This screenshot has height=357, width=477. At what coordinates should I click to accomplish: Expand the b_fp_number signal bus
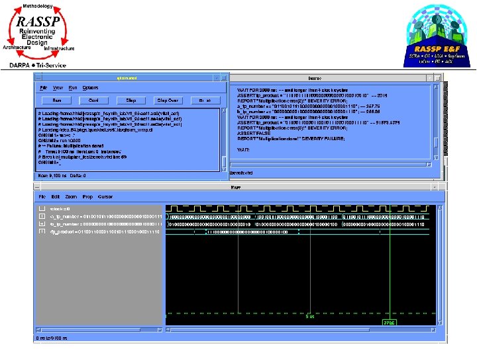click(x=42, y=224)
